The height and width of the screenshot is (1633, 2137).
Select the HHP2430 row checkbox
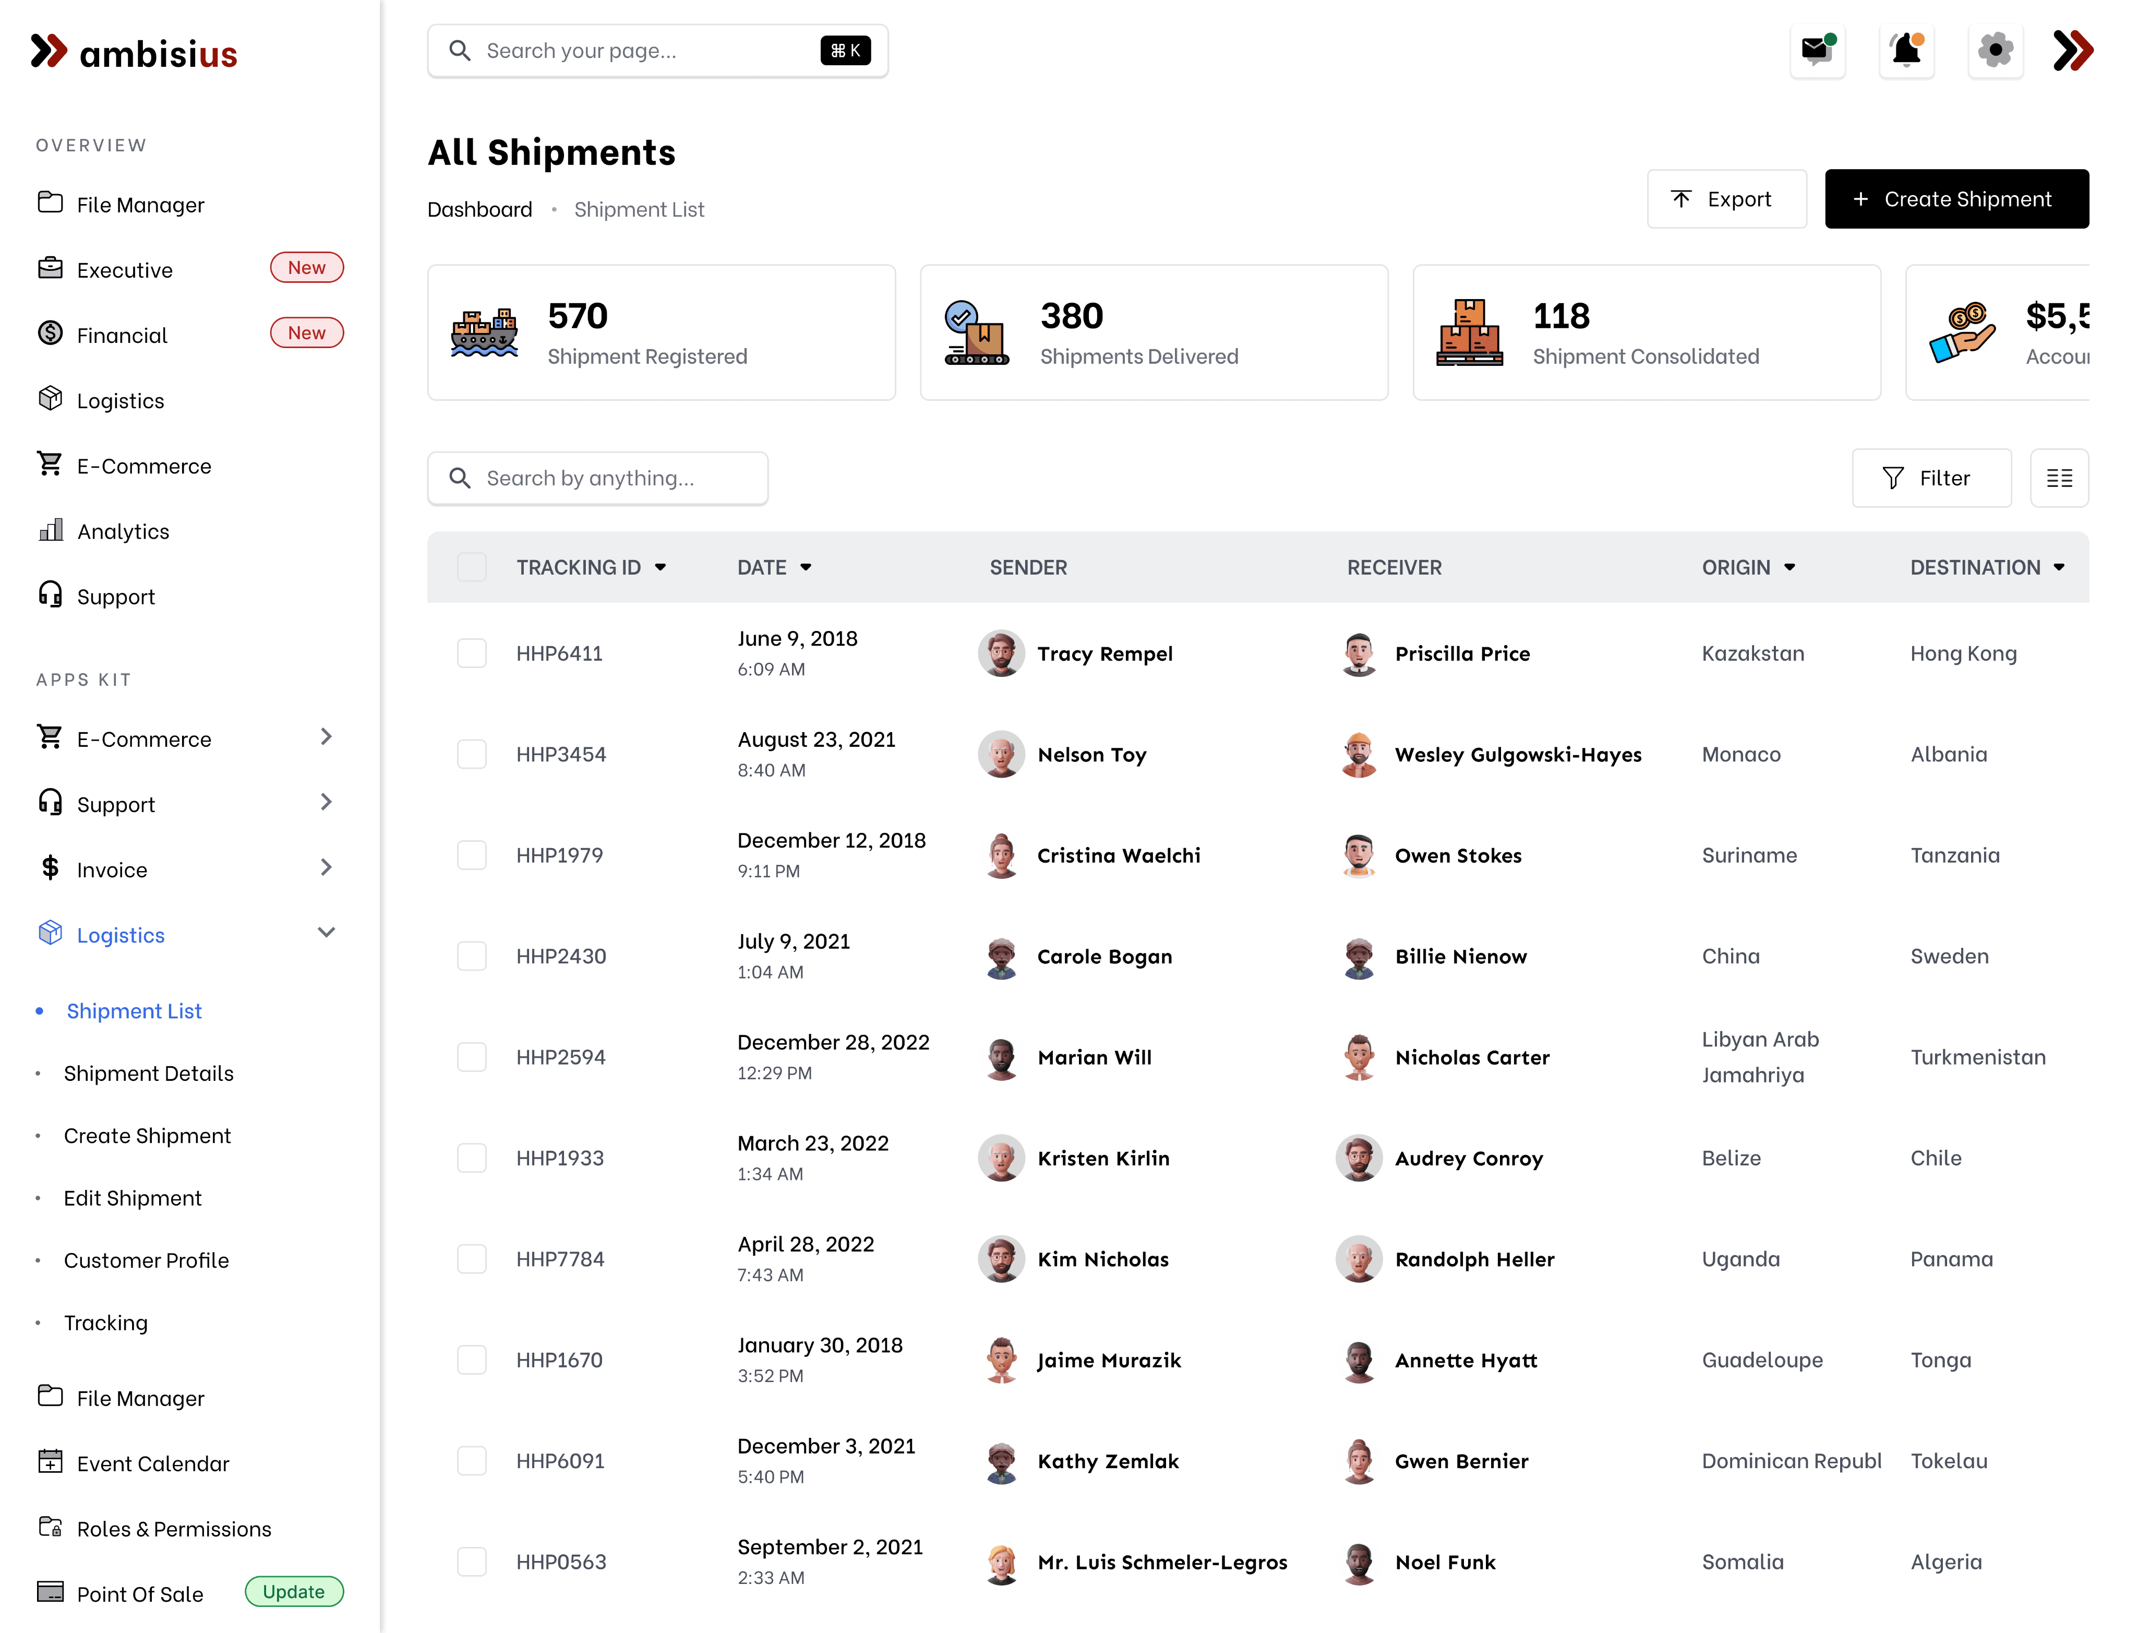coord(471,957)
